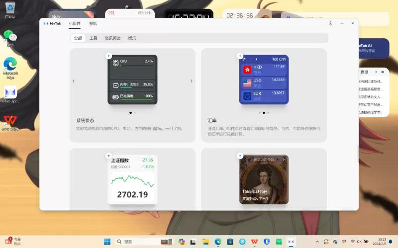This screenshot has width=398, height=248.
Task: Add the system status widget with plus icon
Action: point(108,56)
